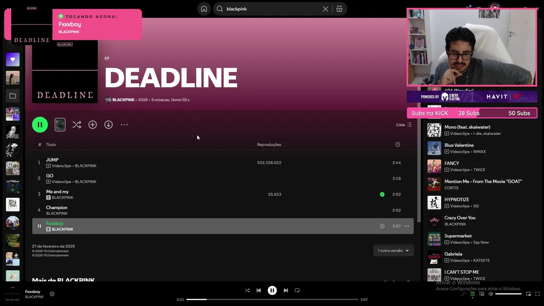
Task: Open the now playing Fxxxboy title link
Action: 33,292
